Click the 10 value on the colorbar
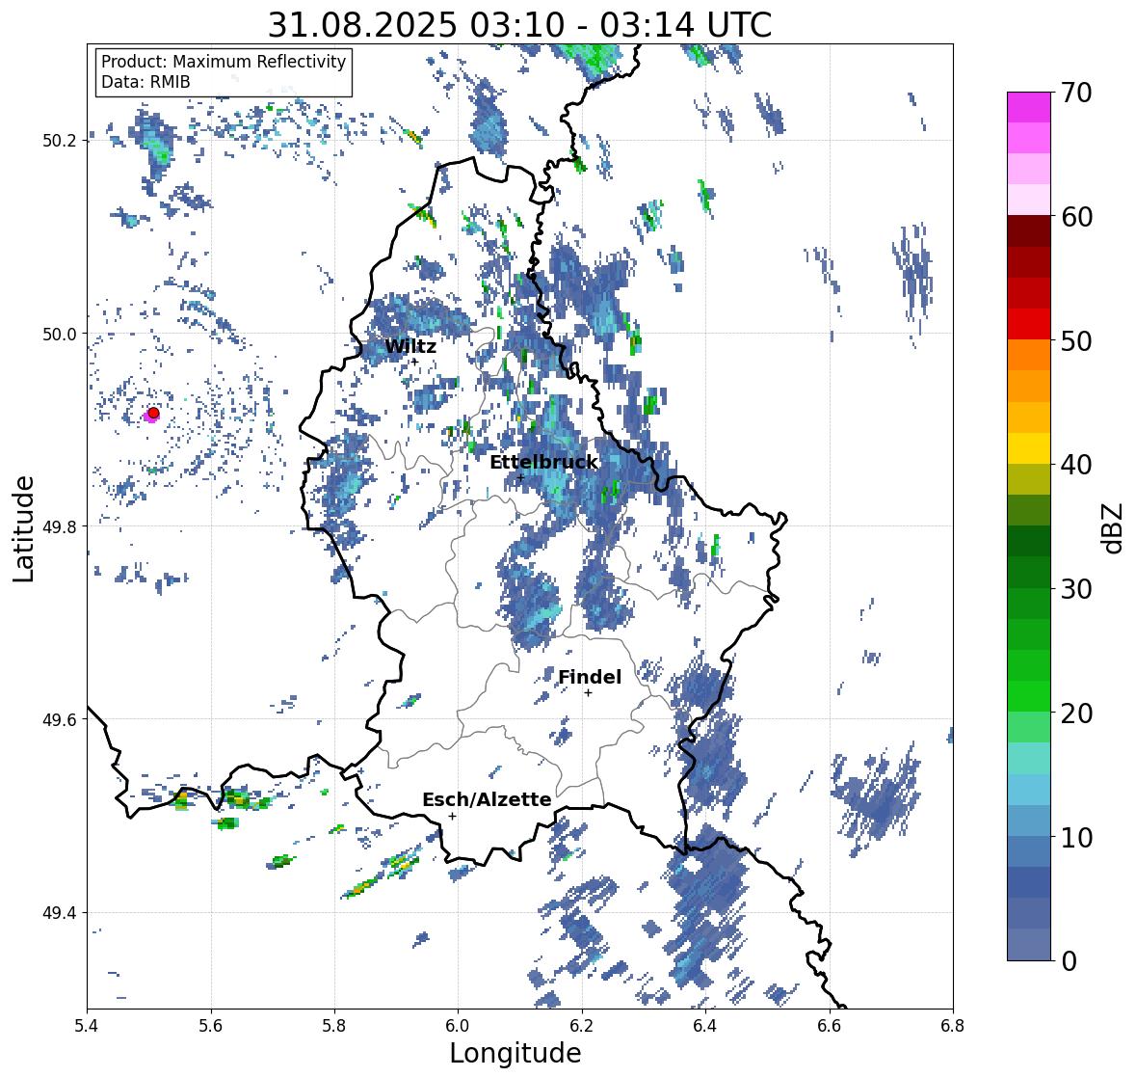 (x=1076, y=838)
